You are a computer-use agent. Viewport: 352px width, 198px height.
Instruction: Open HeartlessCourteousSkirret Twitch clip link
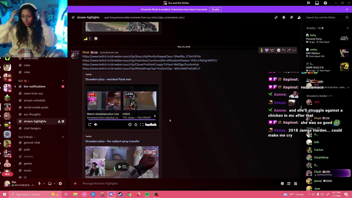coord(150,61)
